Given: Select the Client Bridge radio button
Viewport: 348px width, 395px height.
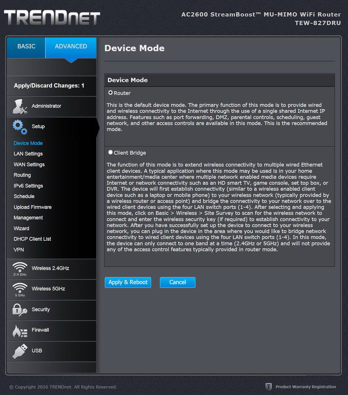Looking at the screenshot, I should click(x=111, y=152).
